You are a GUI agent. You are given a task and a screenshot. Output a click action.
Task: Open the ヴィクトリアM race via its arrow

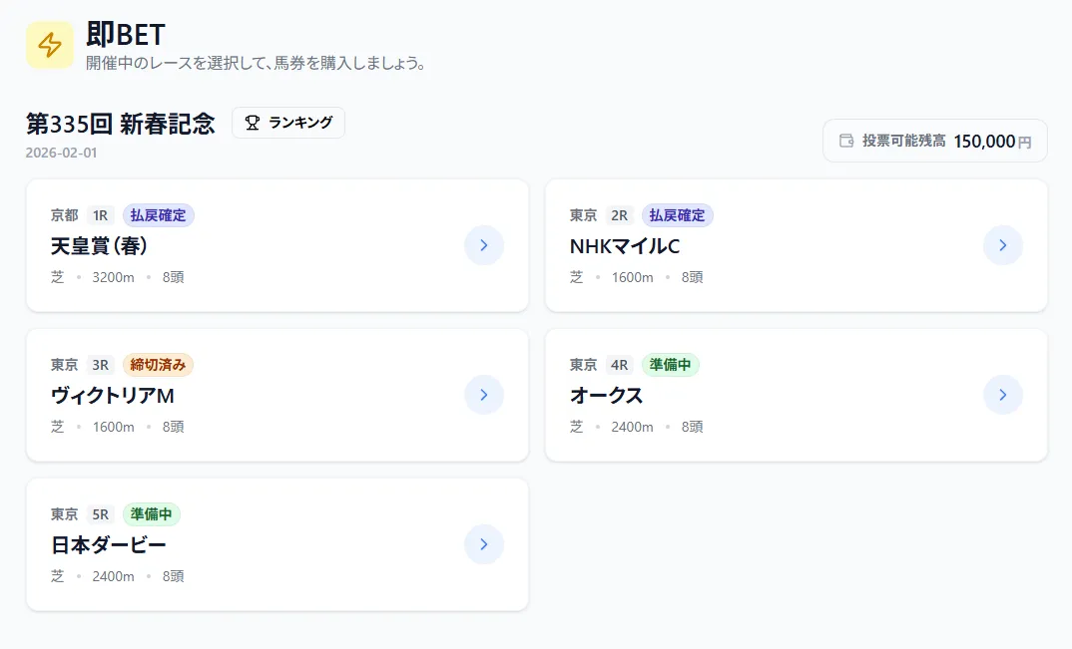pyautogui.click(x=484, y=395)
